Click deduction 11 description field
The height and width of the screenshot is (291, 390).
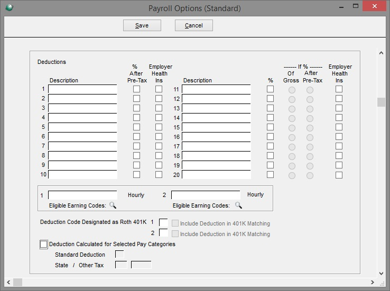[x=216, y=89]
